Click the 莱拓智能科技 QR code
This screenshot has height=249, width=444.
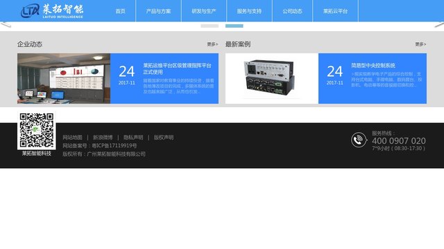(x=37, y=130)
